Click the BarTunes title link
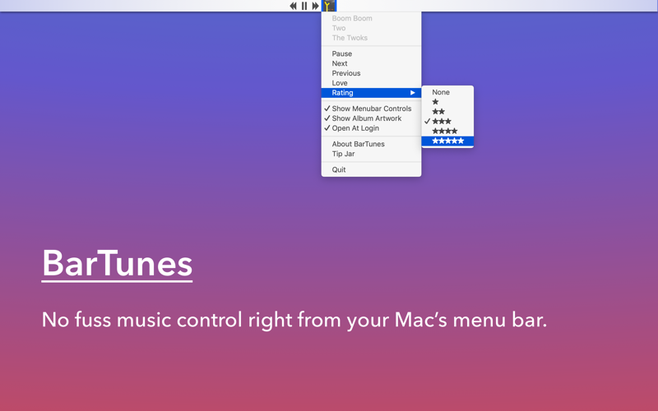Viewport: 658px width, 411px height. pyautogui.click(x=117, y=264)
